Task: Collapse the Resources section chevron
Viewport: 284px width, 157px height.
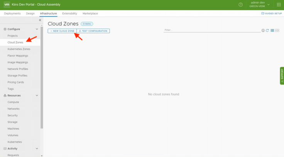Action: 37,95
